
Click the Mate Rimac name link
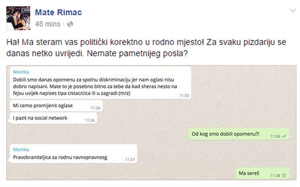(59, 12)
